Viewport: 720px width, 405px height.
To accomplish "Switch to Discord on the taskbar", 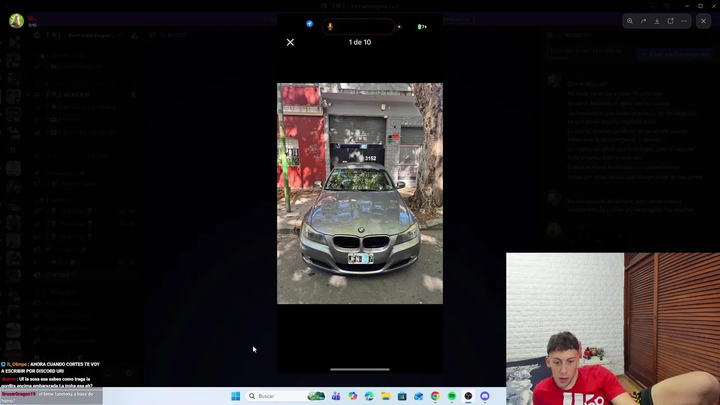I will click(485, 396).
